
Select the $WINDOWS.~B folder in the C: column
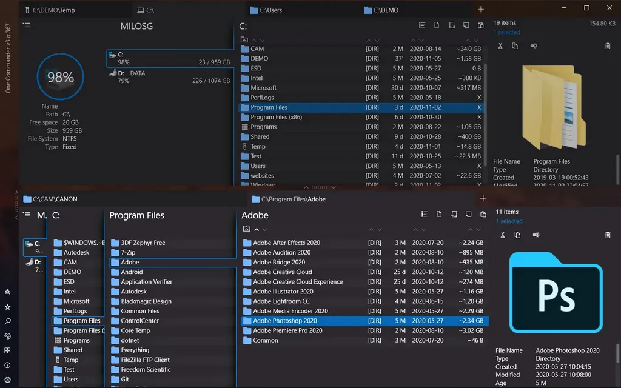[x=78, y=242]
